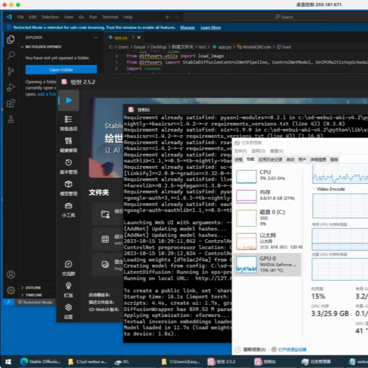Open the Go menu in VS Code

[81, 17]
